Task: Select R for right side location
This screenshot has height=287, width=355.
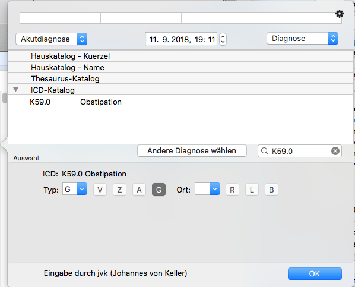Action: 232,190
